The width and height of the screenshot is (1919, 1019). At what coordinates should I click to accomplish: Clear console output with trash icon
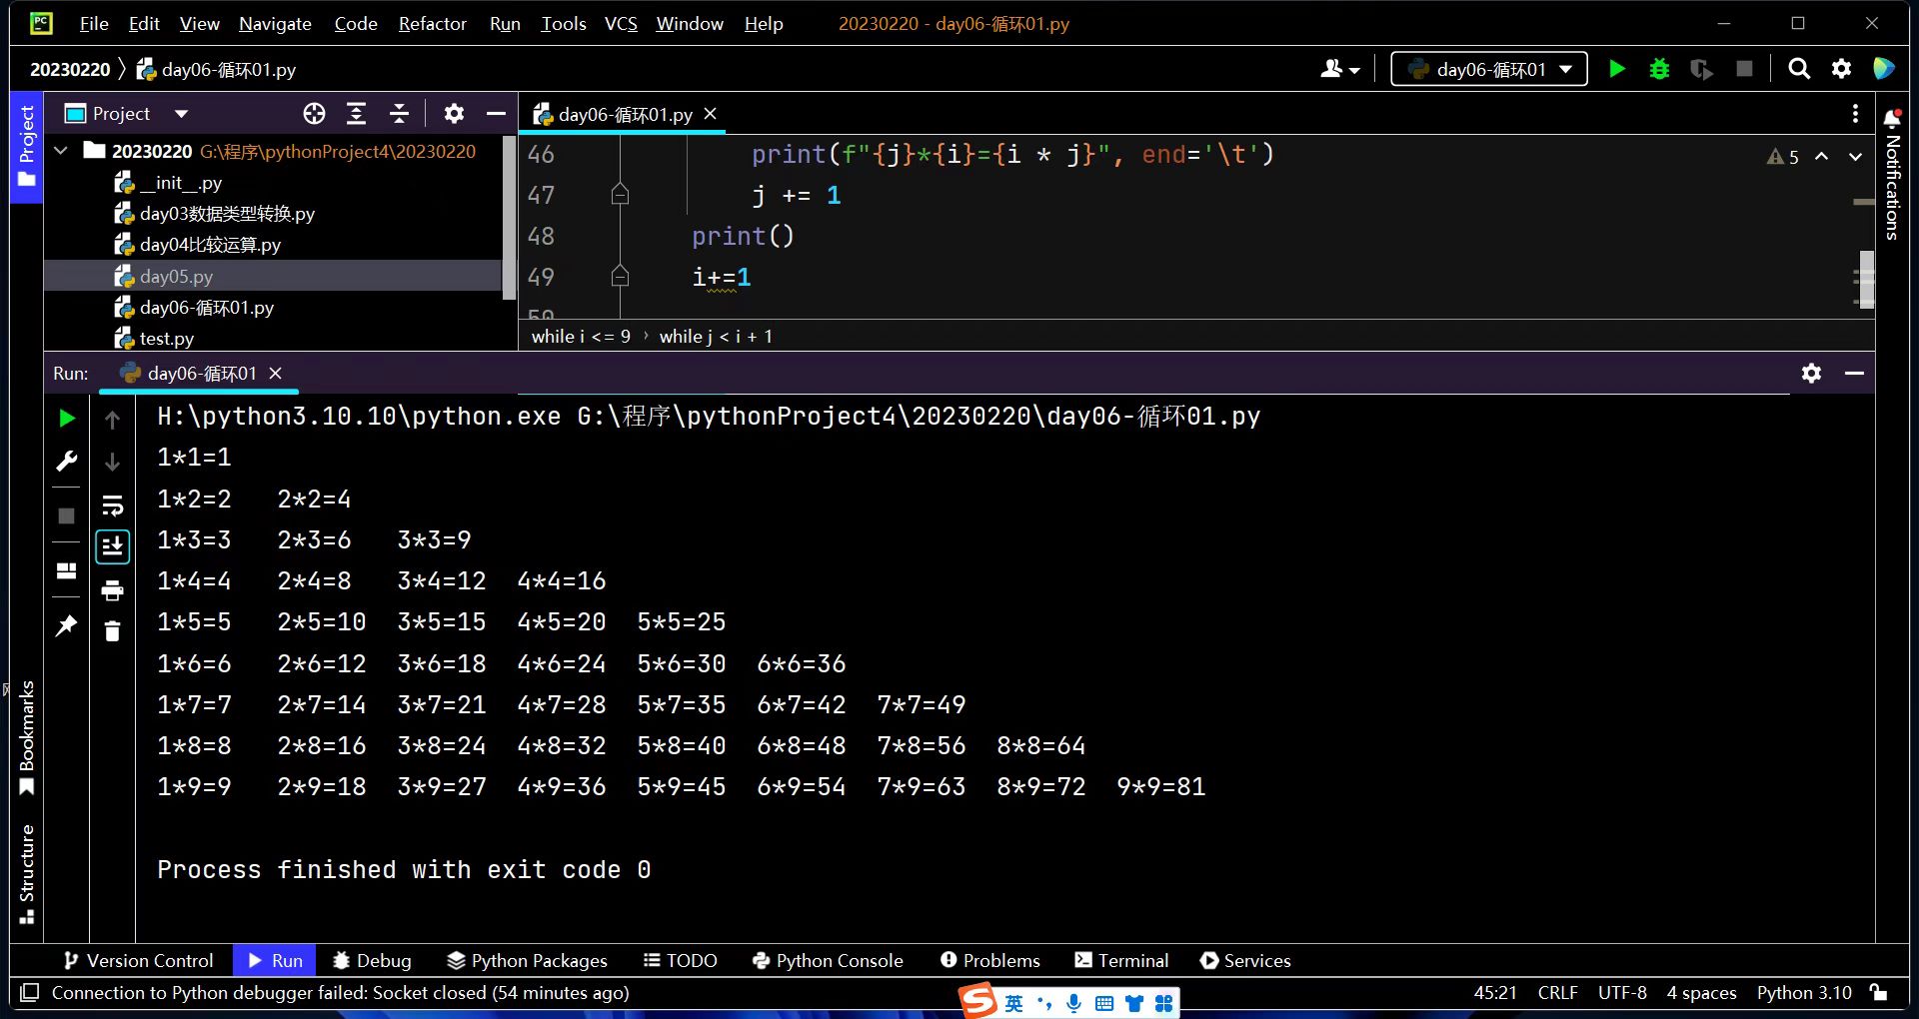tap(112, 631)
